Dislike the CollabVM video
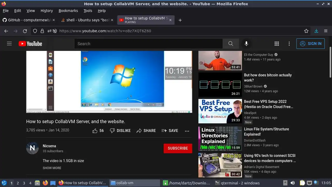 click(x=120, y=131)
